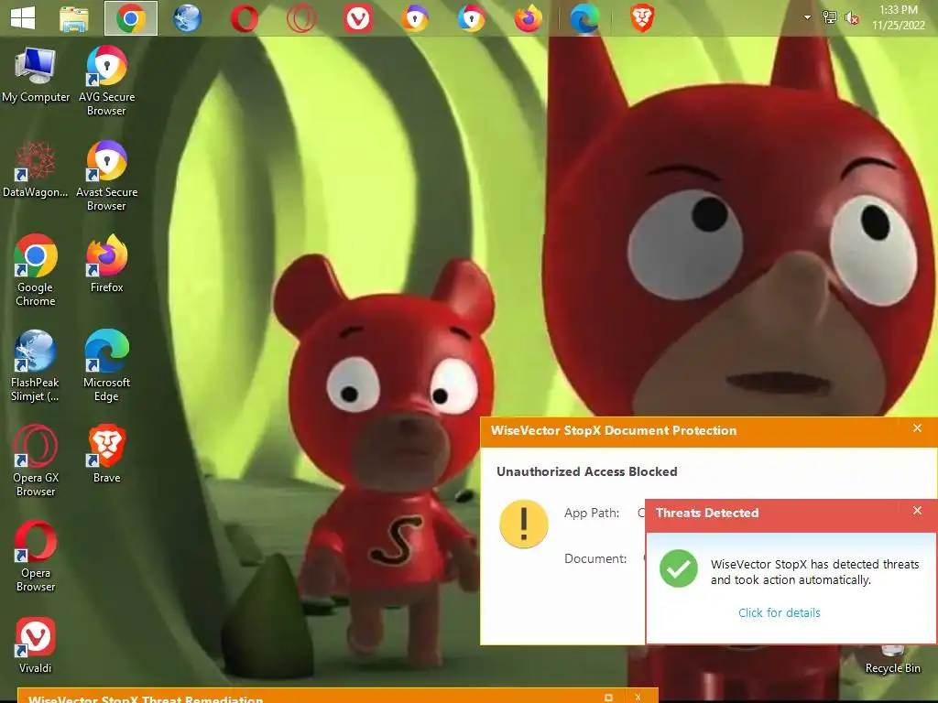Viewport: 938px width, 703px height.
Task: Open the taskbar clock and date
Action: point(898,17)
